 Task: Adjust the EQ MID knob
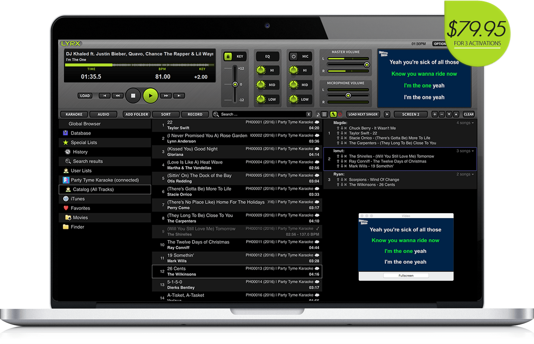[x=261, y=85]
